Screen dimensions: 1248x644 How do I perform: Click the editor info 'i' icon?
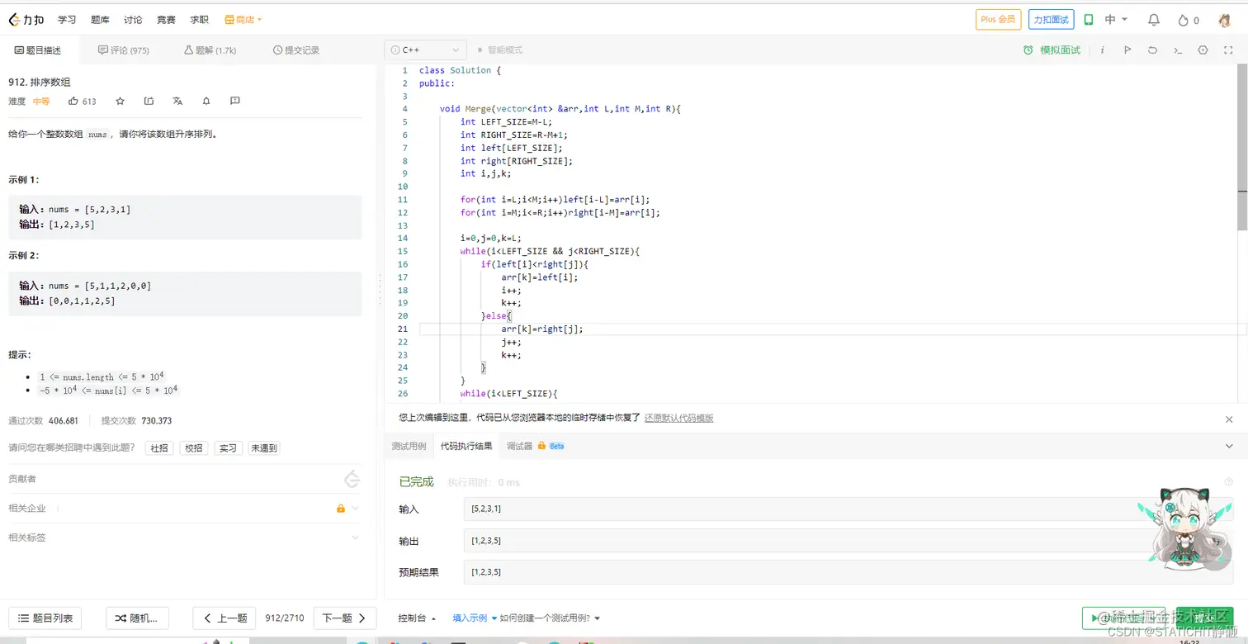1102,50
